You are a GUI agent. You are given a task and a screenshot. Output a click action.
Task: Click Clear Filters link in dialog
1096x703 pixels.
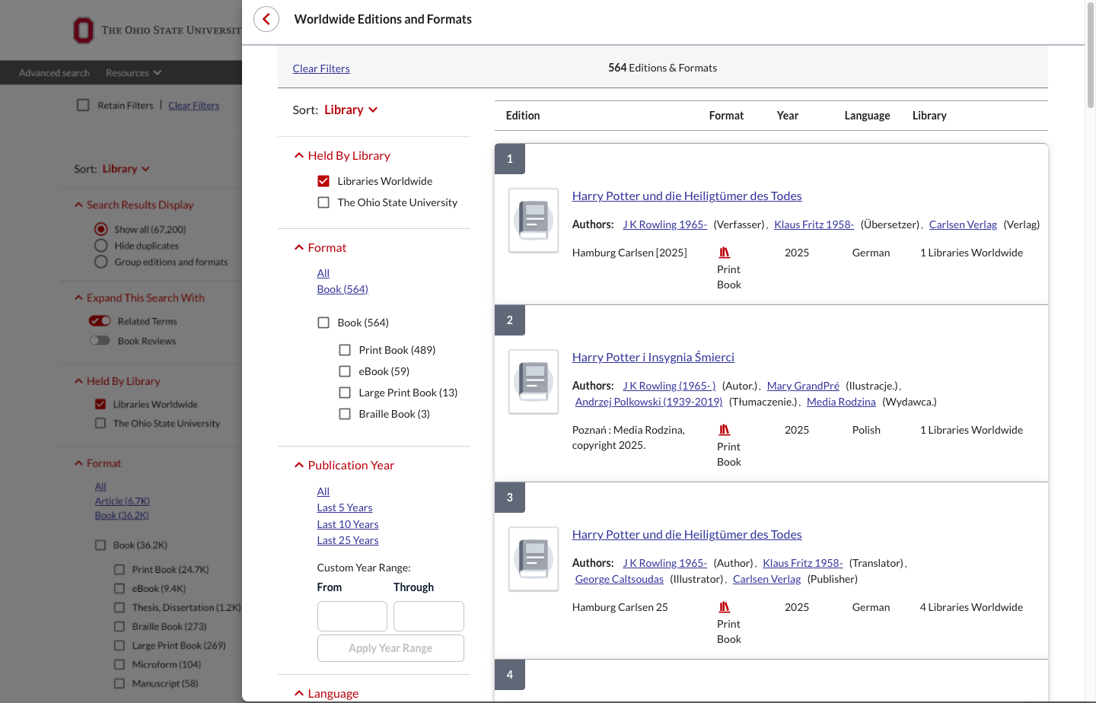coord(321,68)
